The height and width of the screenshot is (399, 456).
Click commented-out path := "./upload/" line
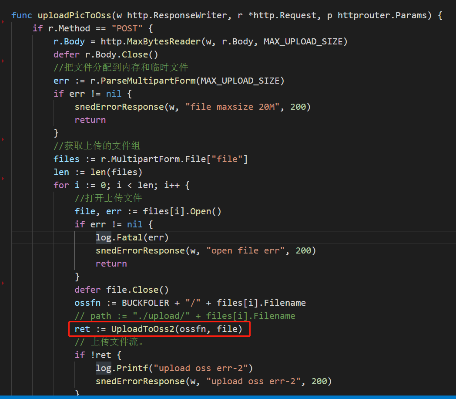pos(185,316)
